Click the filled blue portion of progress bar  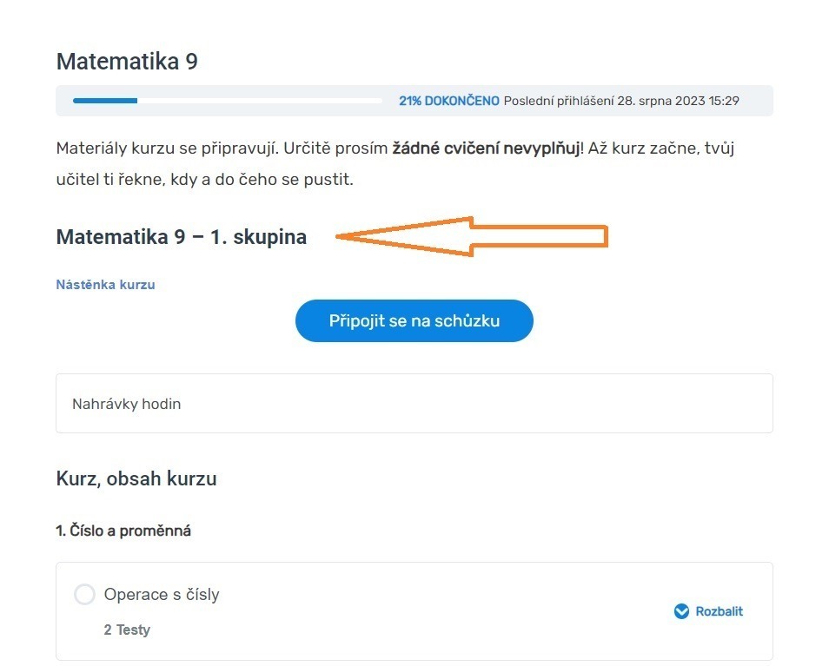[x=105, y=101]
